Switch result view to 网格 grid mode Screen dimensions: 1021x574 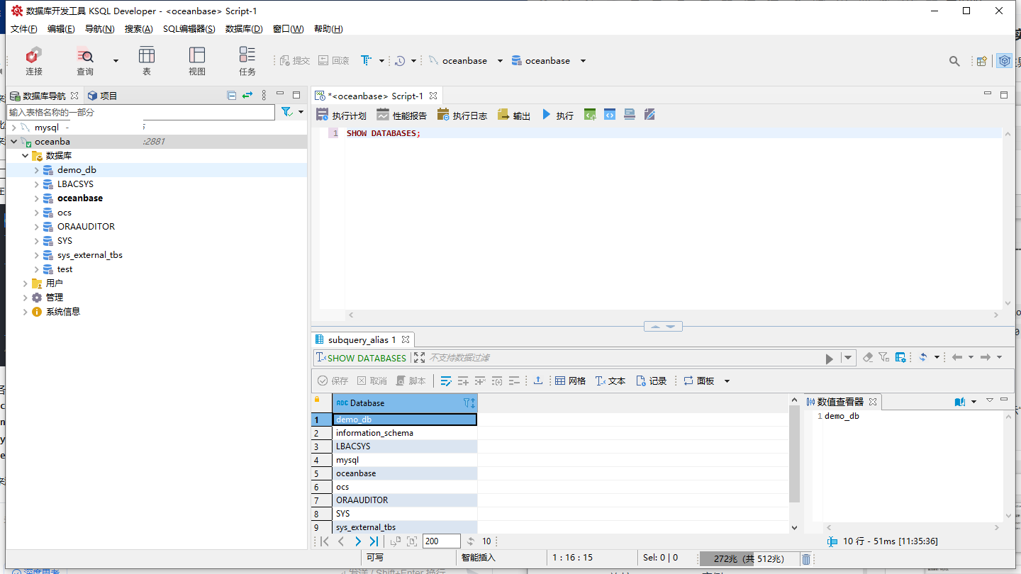click(x=570, y=381)
